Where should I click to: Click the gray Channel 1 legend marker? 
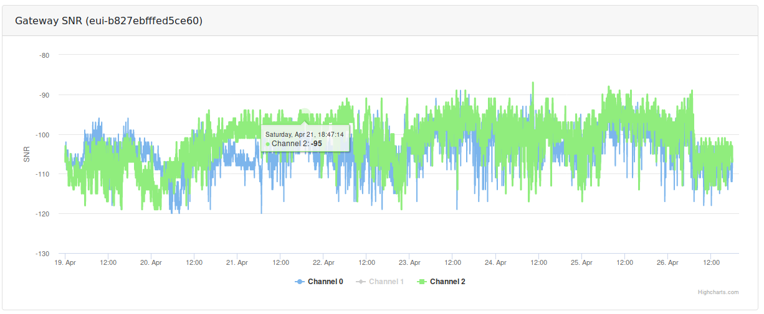point(361,282)
